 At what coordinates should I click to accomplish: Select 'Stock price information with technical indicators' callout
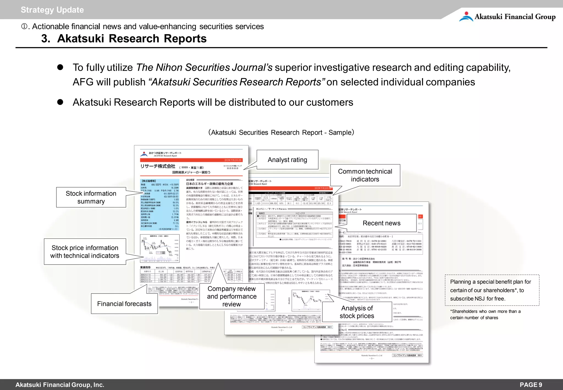click(x=85, y=252)
